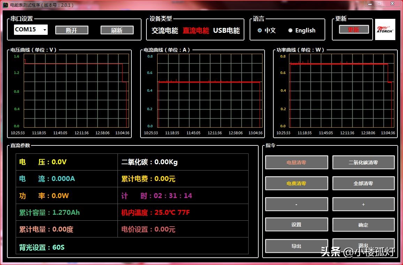Choose English language radio button
The width and height of the screenshot is (403, 265).
302,30
